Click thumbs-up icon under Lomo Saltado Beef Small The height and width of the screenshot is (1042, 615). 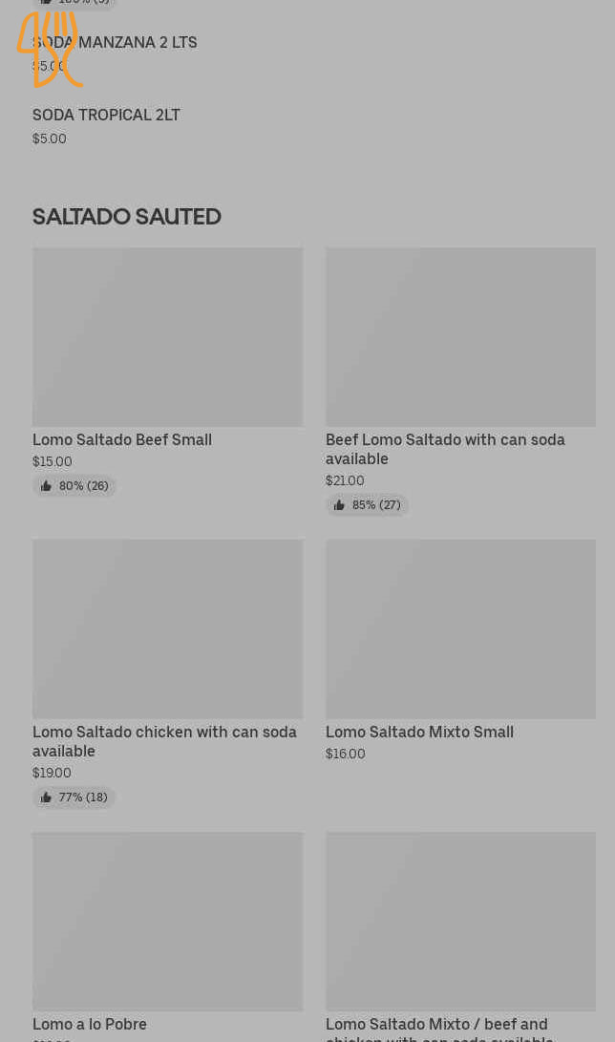[46, 486]
